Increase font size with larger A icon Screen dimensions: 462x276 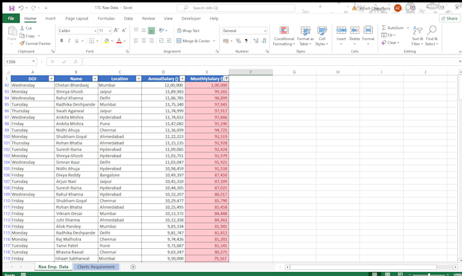(116, 31)
